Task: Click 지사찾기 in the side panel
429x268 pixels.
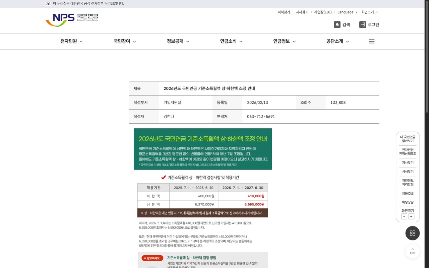Action: point(408,162)
